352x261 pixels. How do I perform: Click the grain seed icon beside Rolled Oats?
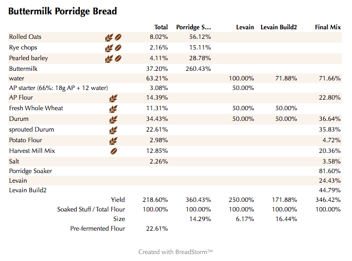click(x=119, y=37)
